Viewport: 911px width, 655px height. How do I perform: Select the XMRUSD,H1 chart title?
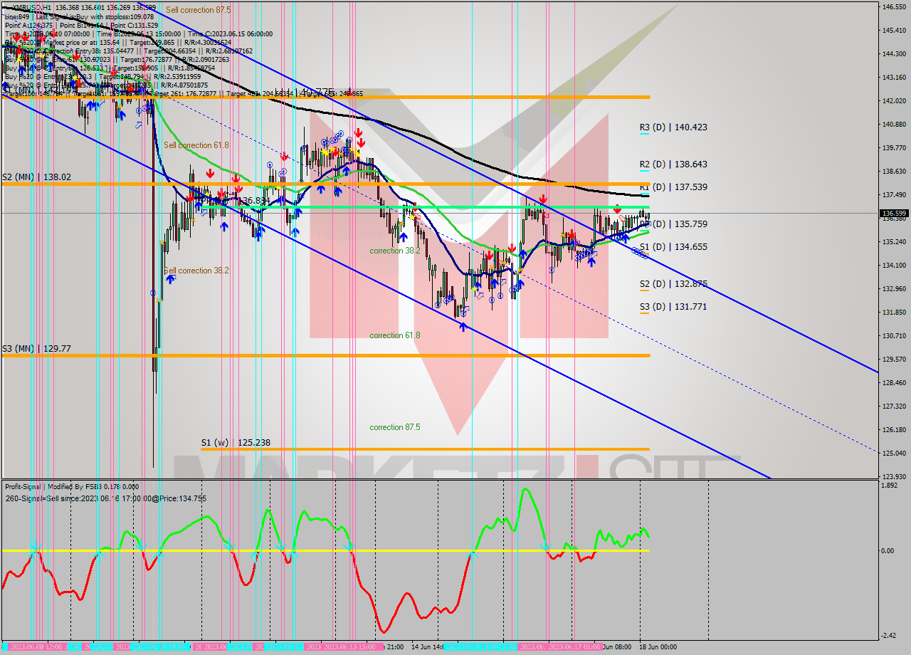pos(28,6)
